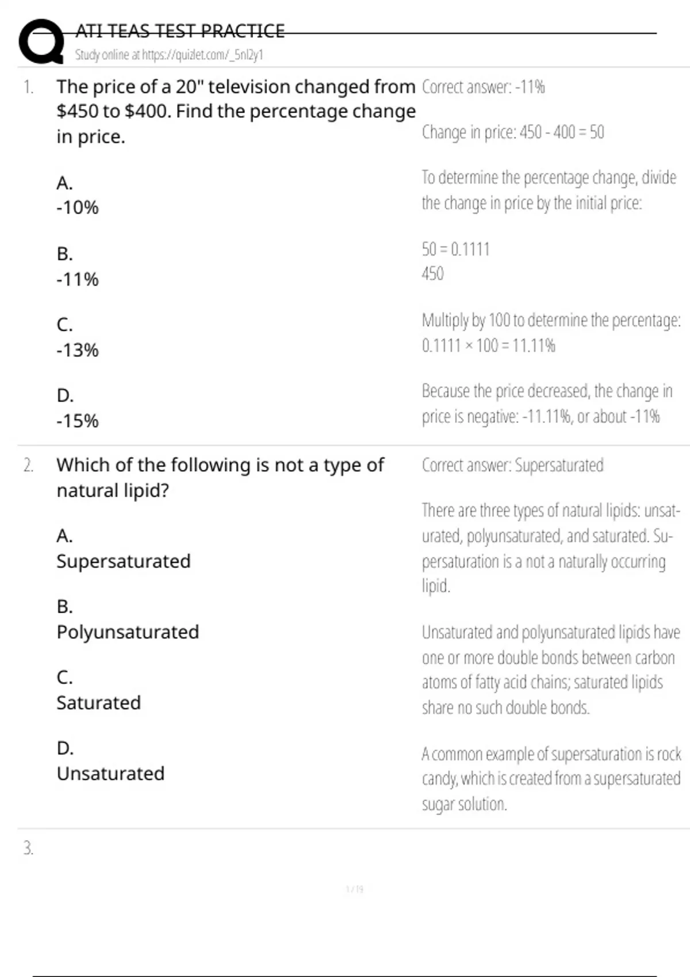Click the Unsaturated answer choice
Viewport: 690px width, 977px height.
click(x=110, y=773)
